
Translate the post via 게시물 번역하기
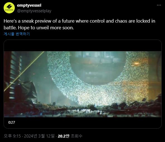[x=17, y=34]
